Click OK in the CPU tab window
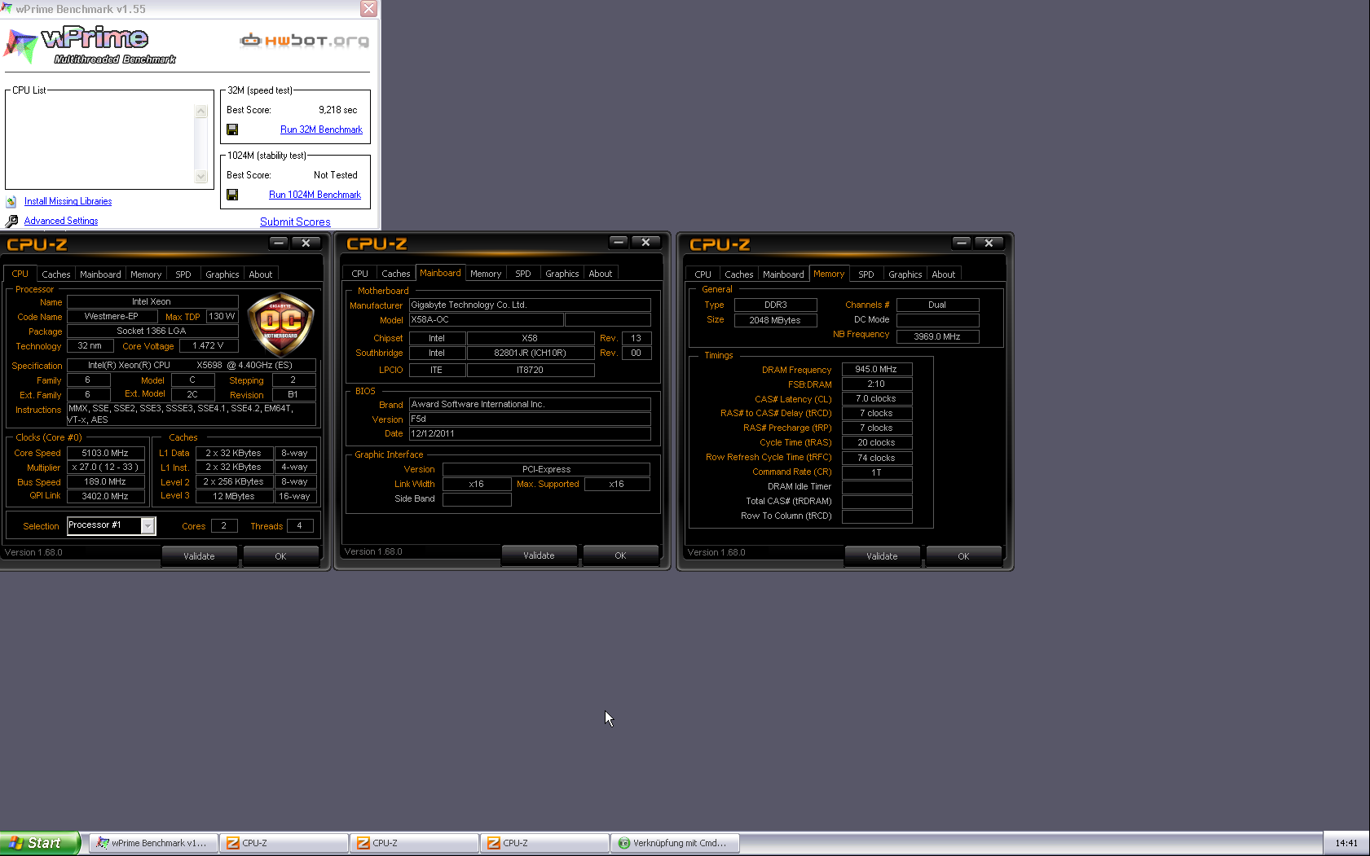 280,556
